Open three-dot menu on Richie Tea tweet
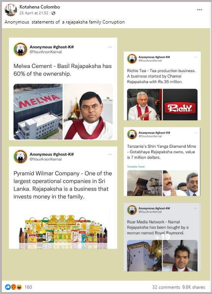The height and width of the screenshot is (294, 212). (195, 57)
